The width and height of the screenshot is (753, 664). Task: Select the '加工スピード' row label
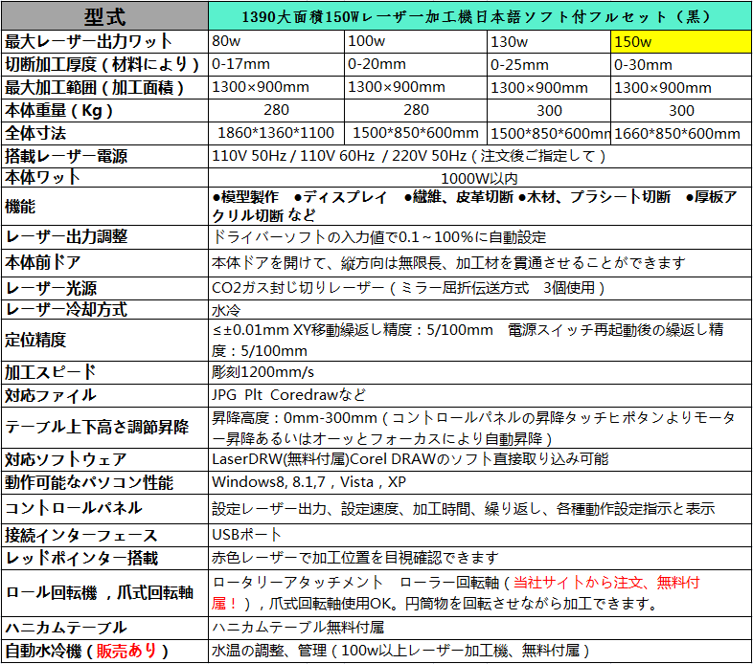coord(104,372)
